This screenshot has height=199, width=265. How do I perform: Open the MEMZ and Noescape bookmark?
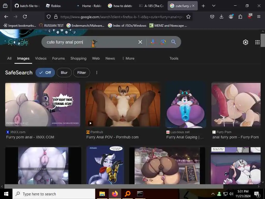(x=168, y=26)
